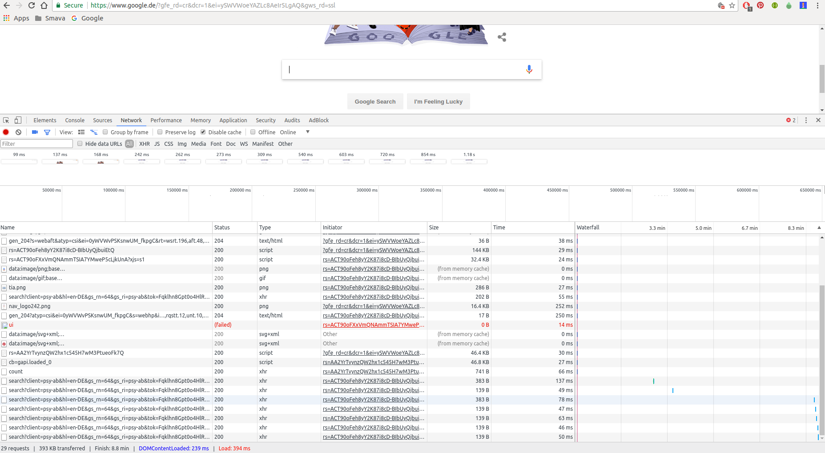Click the voice search microphone icon
Viewport: 825px width, 453px height.
[529, 69]
